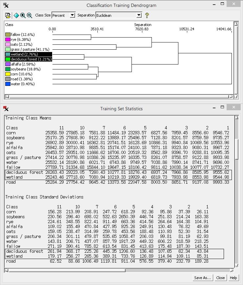Click dendrogram vertical scrollbar up arrow
The width and height of the screenshot is (243, 285).
pos(236,24)
